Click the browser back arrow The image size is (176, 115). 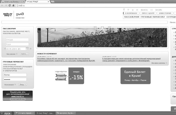point(2,5)
